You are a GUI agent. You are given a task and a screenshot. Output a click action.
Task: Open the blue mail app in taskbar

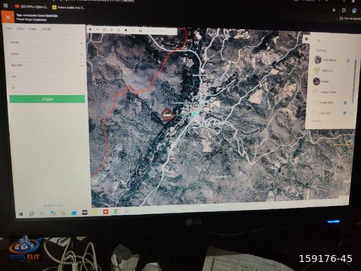74,213
